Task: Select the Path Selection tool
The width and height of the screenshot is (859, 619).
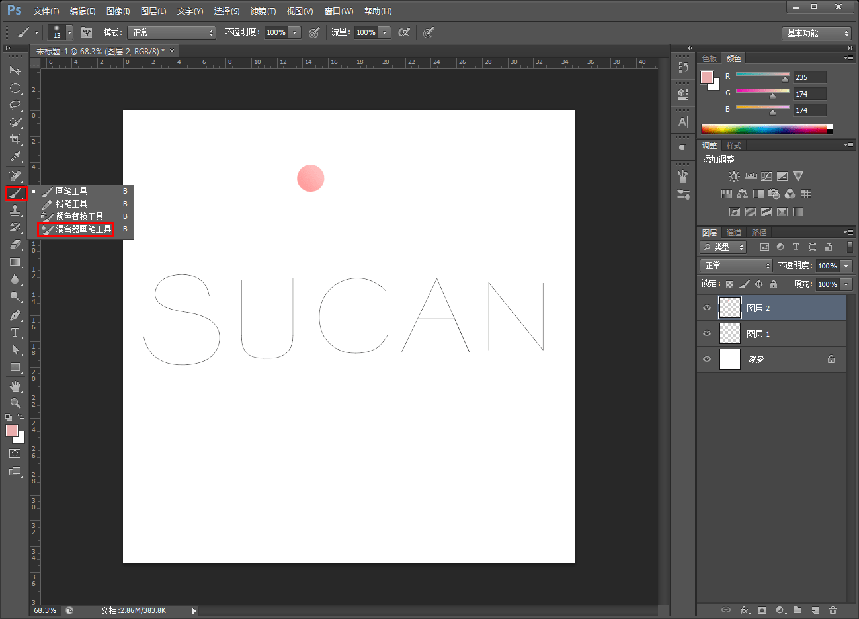Action: coord(15,350)
